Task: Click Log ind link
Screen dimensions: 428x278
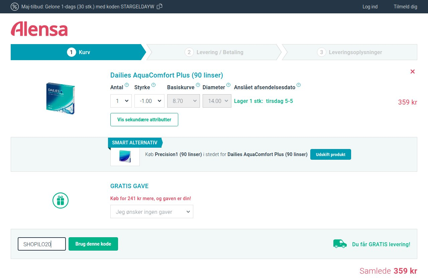Action: 370,7
